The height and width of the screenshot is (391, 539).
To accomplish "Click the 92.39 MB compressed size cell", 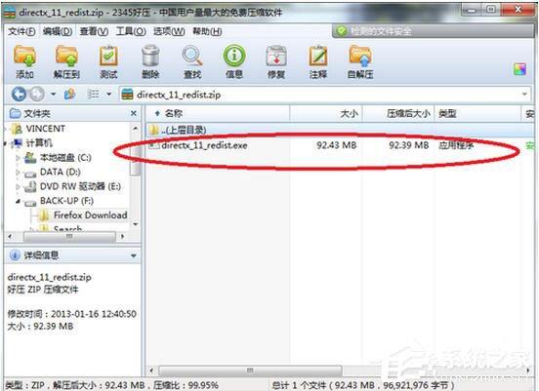I will tap(409, 145).
